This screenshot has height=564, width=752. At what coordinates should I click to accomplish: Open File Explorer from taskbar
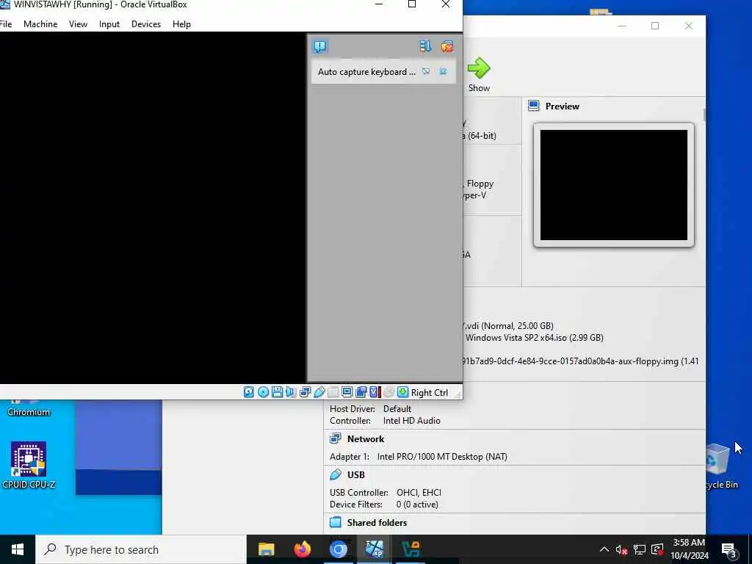coord(266,549)
